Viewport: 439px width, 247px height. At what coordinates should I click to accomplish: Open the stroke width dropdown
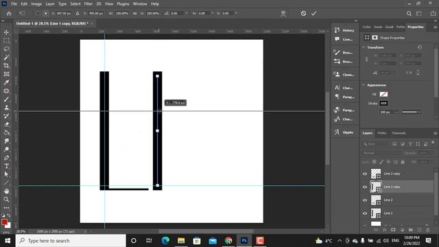coord(396,112)
